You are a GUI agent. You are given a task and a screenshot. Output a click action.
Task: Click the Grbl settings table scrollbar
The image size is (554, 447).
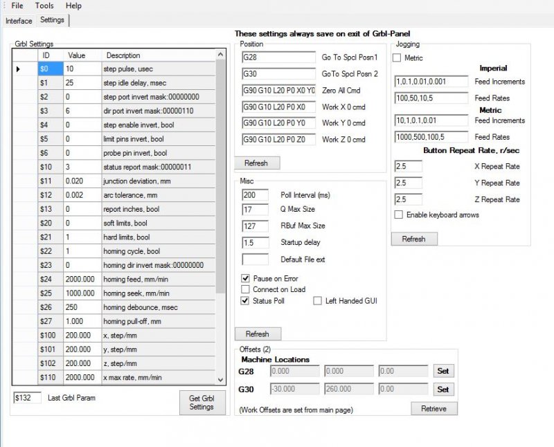221,208
